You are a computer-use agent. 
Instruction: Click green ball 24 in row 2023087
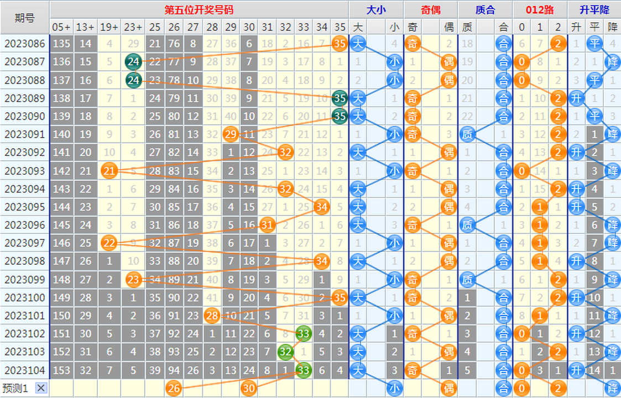tap(133, 62)
